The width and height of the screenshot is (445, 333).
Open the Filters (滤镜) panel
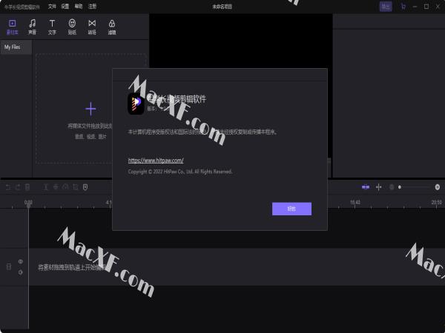click(112, 27)
